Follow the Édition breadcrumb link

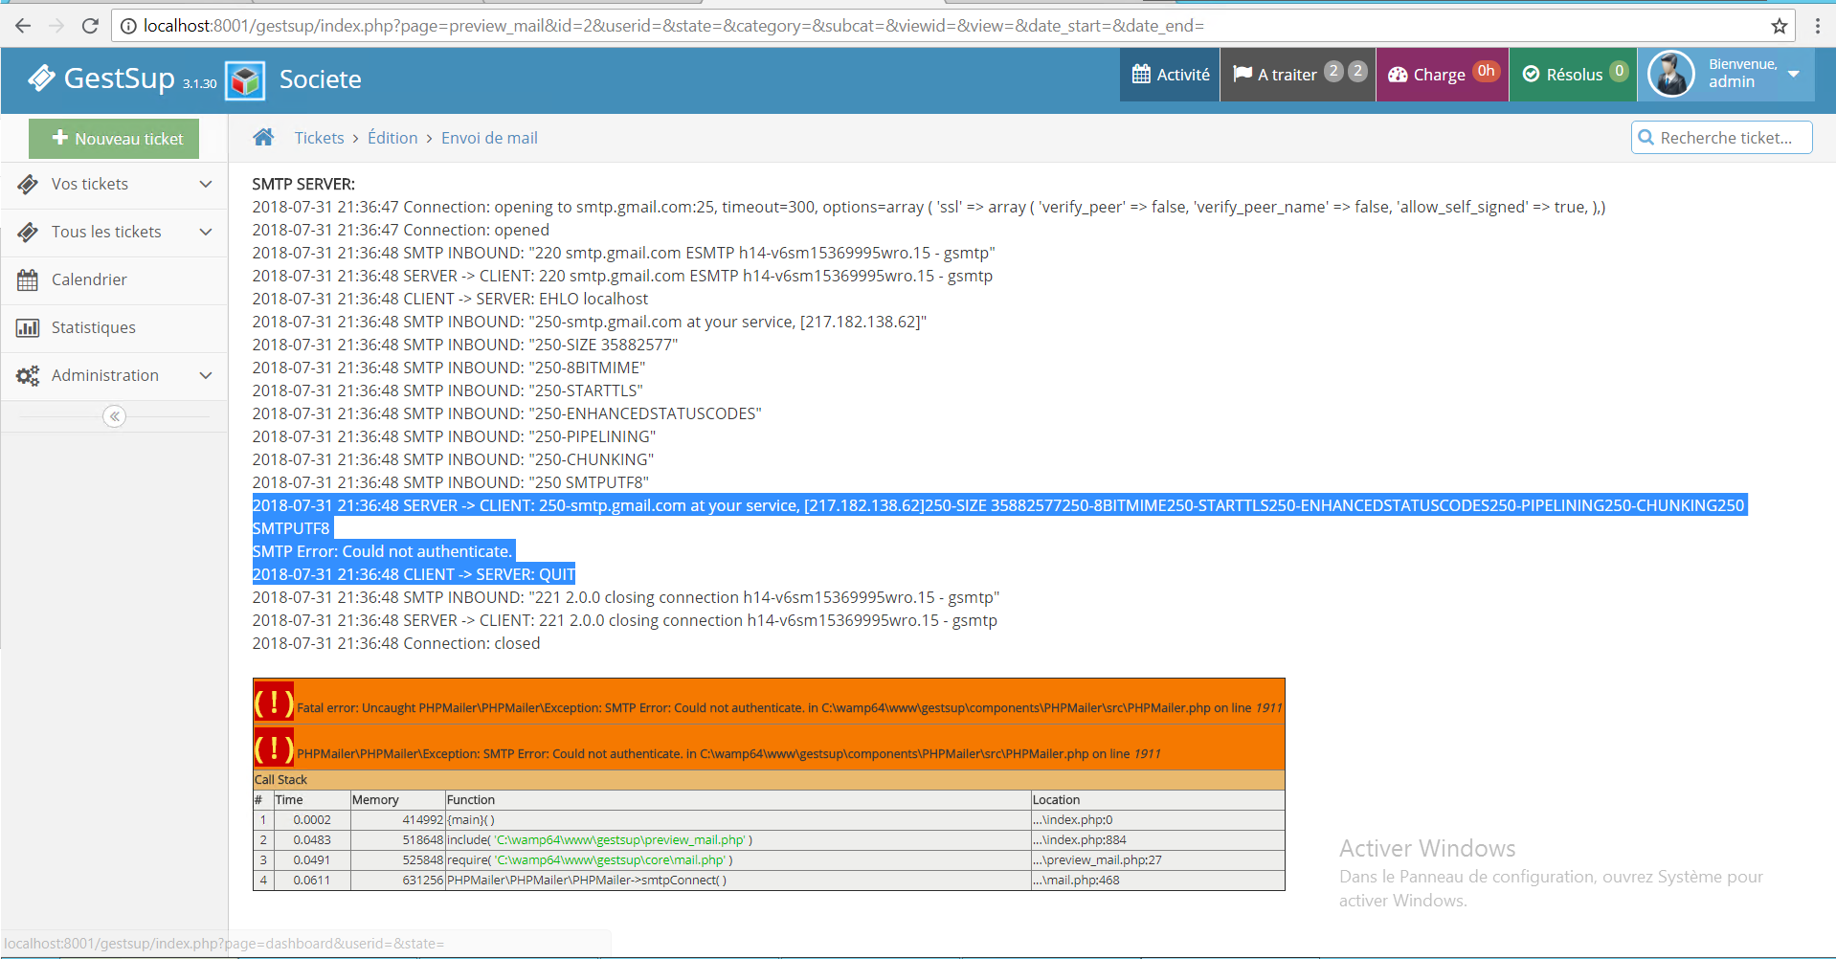pos(392,138)
